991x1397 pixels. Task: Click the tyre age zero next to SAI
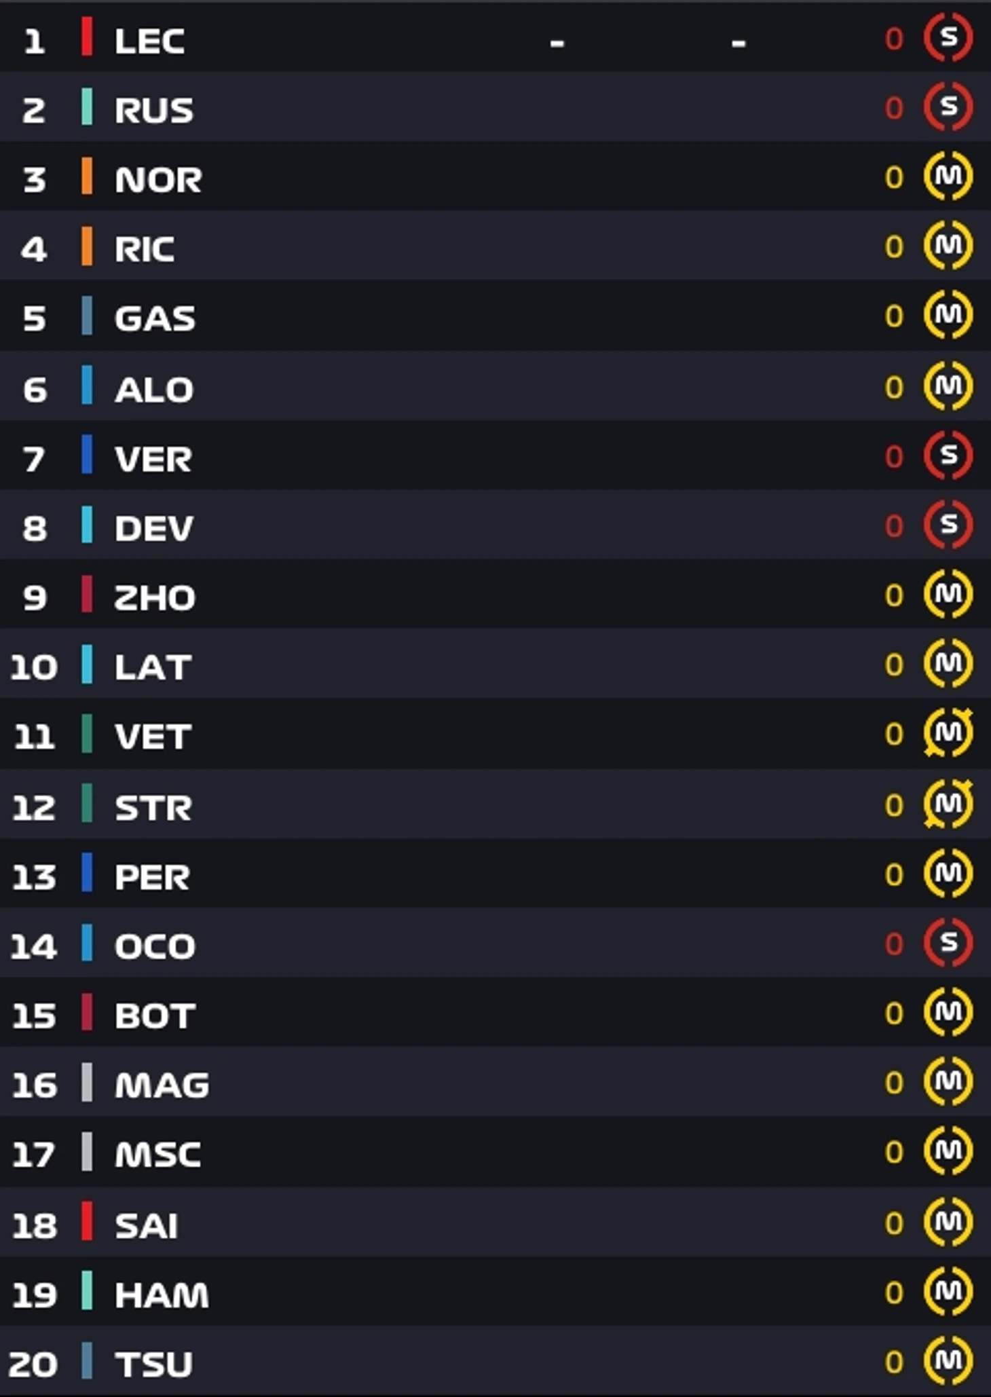tap(894, 1223)
